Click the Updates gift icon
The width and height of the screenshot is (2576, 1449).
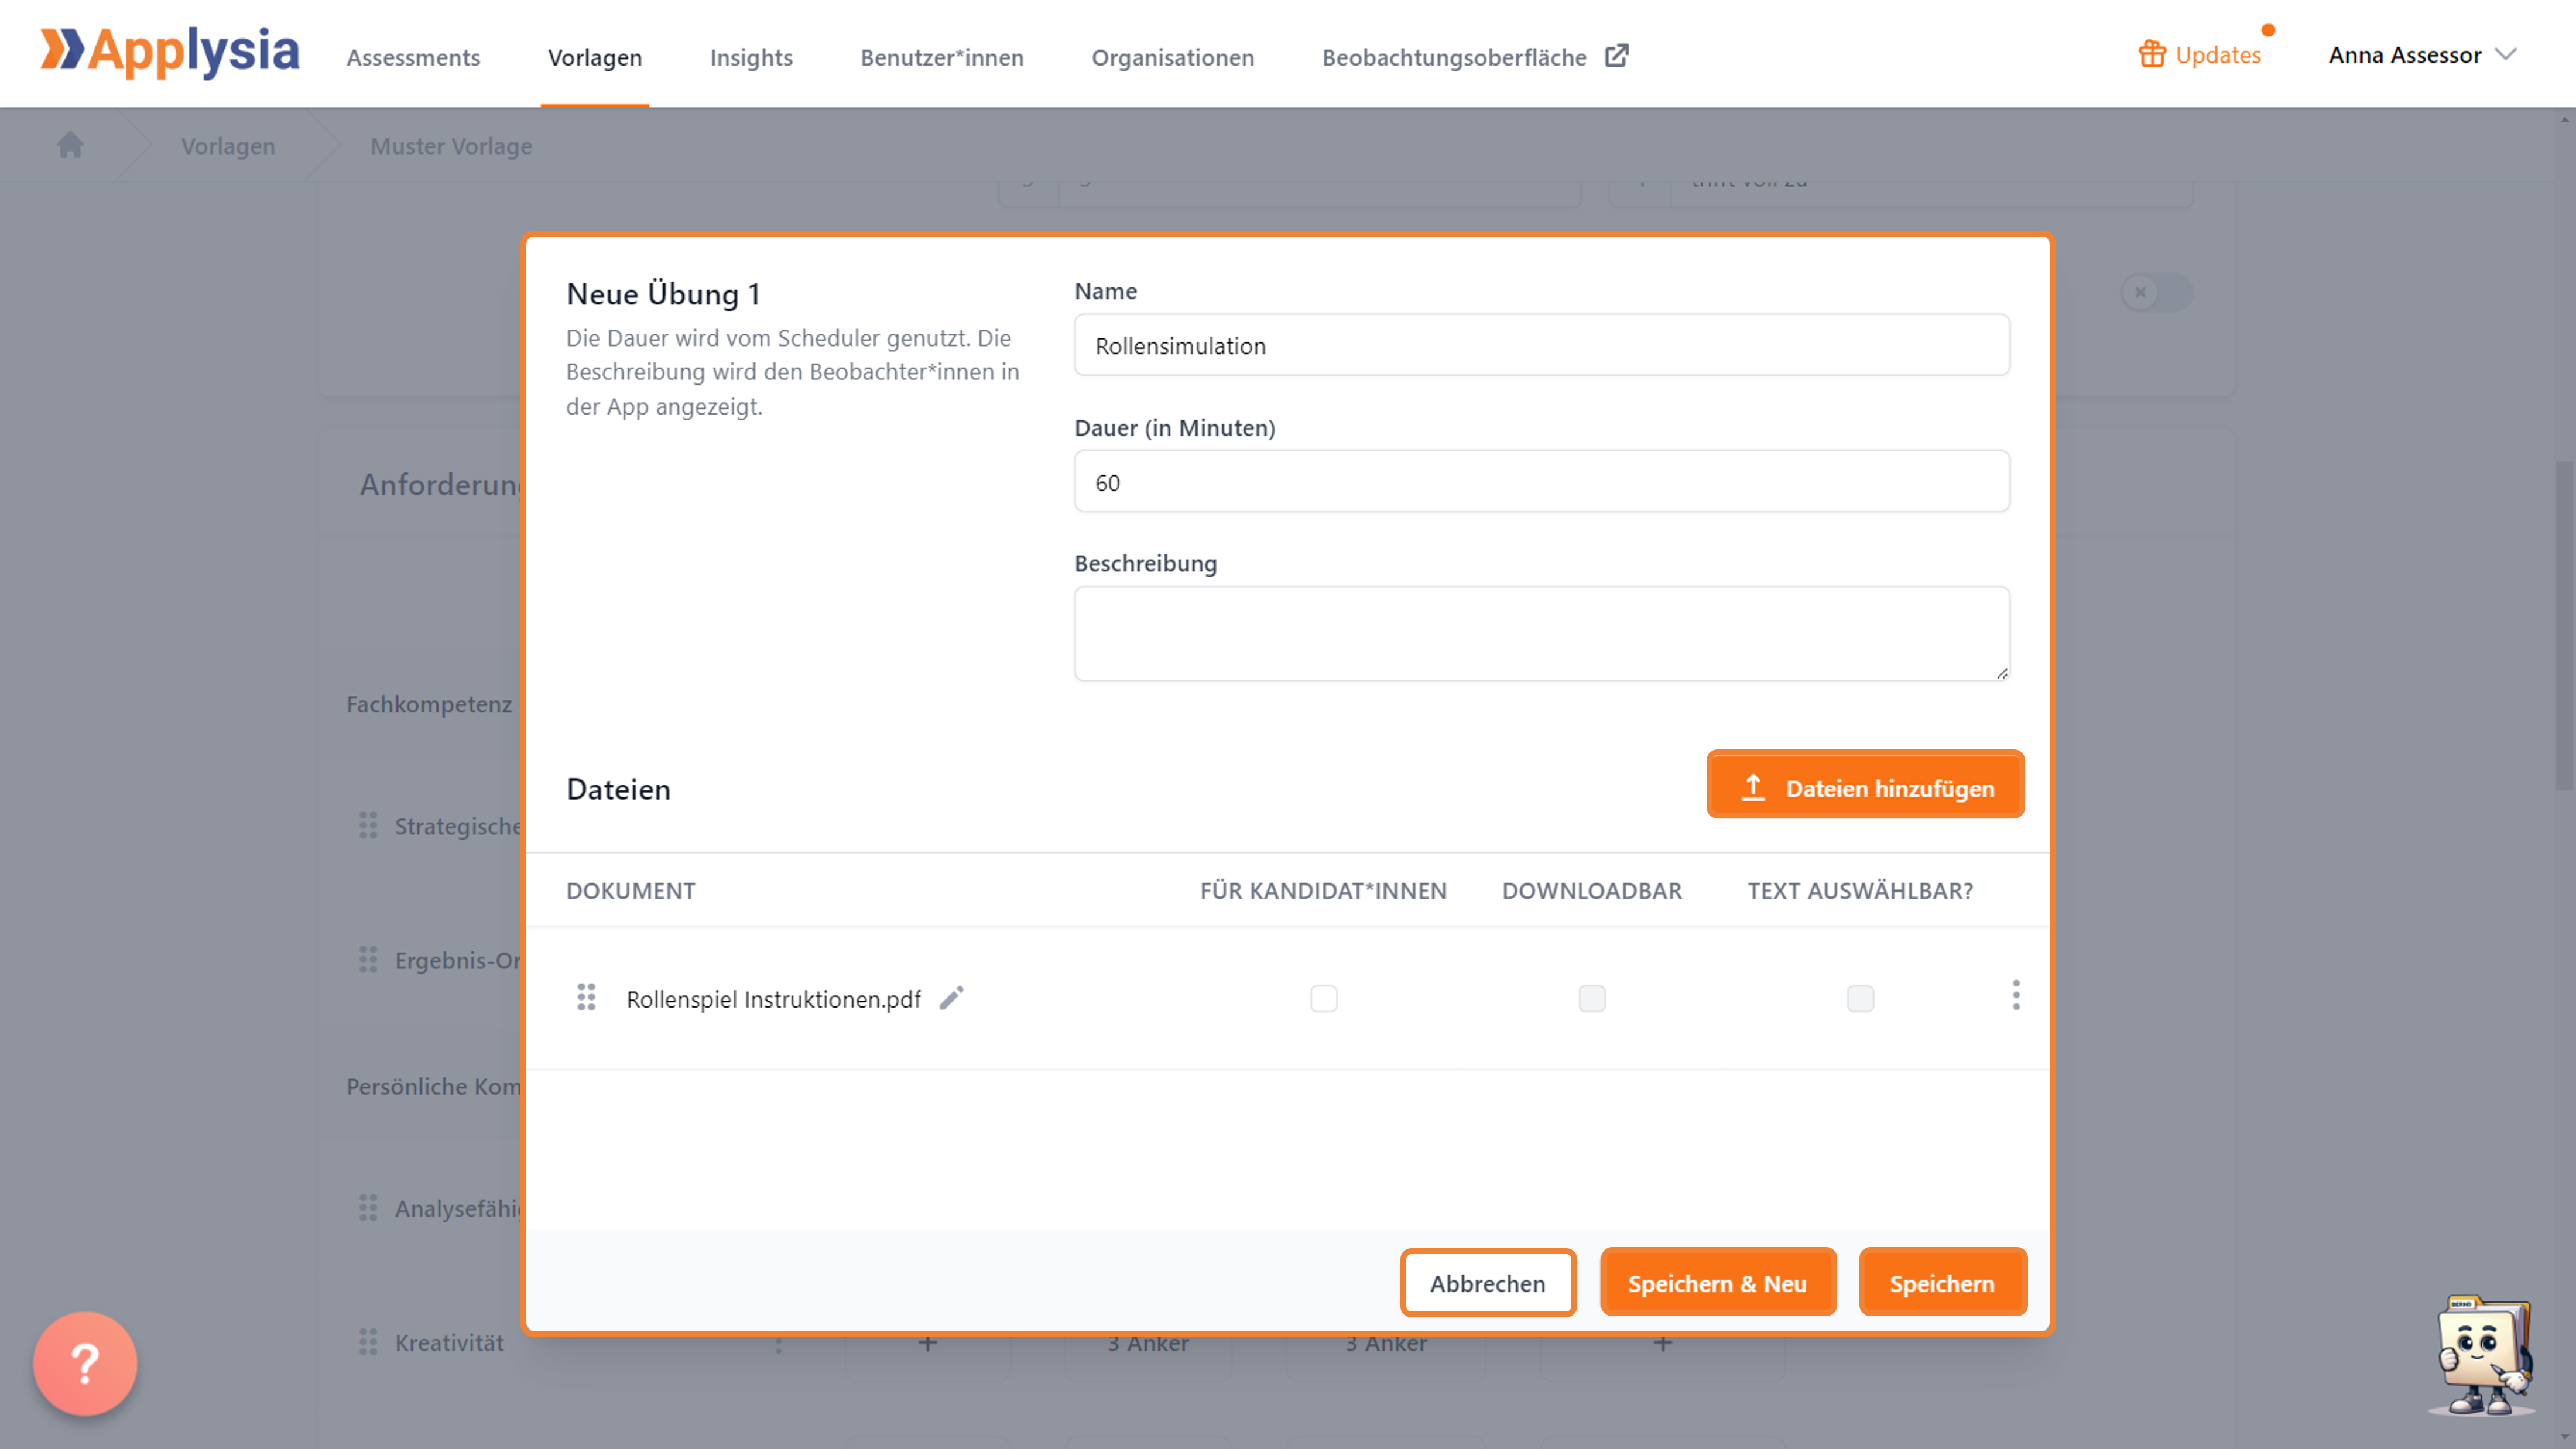[2152, 54]
